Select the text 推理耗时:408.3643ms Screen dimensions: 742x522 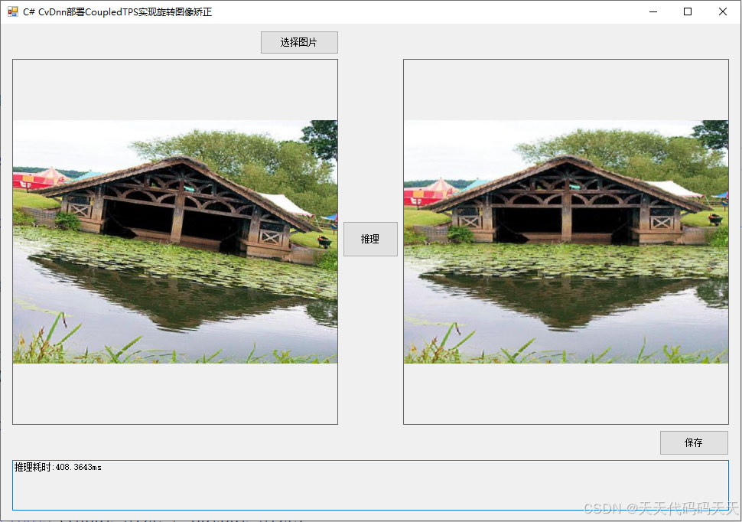tap(57, 467)
